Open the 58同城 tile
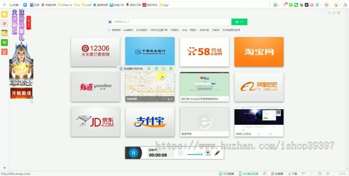This screenshot has height=176, width=349. pyautogui.click(x=204, y=52)
